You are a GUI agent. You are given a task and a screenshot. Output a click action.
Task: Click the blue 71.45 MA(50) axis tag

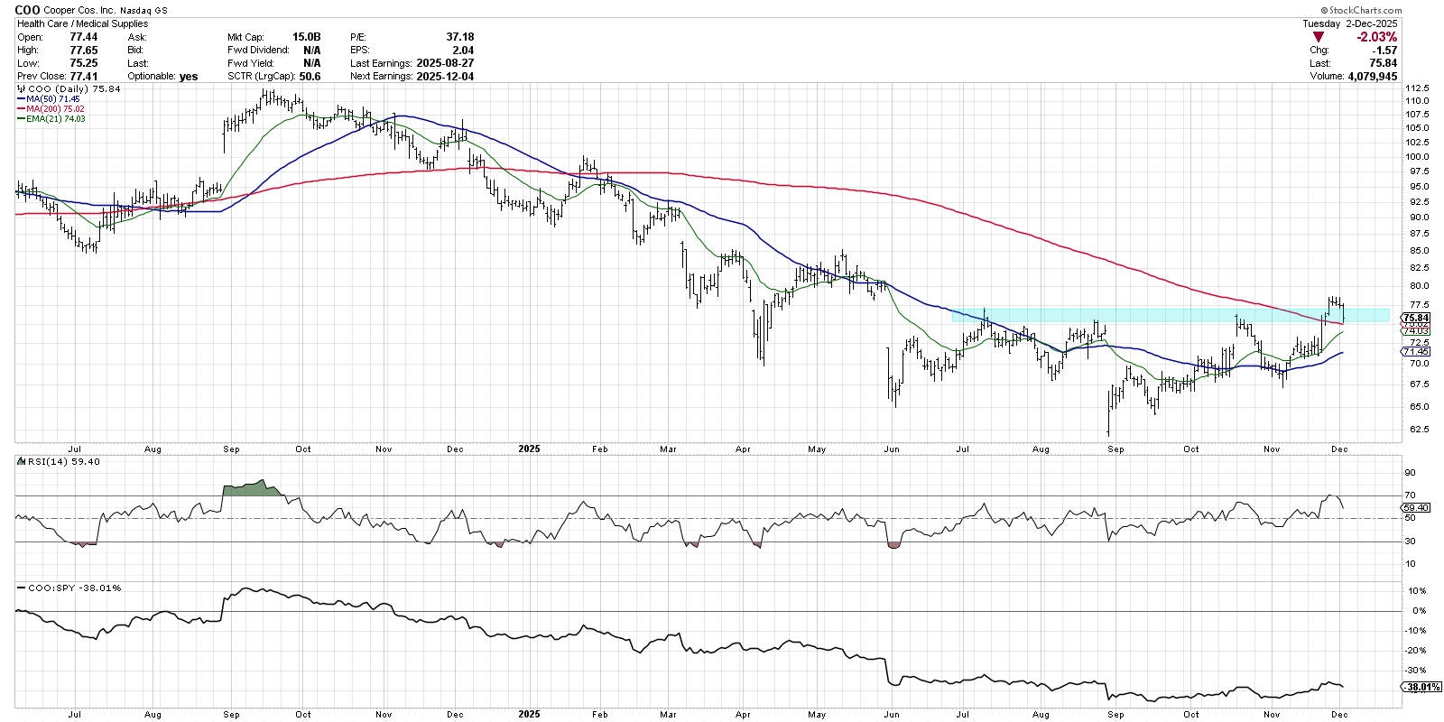tap(1416, 352)
